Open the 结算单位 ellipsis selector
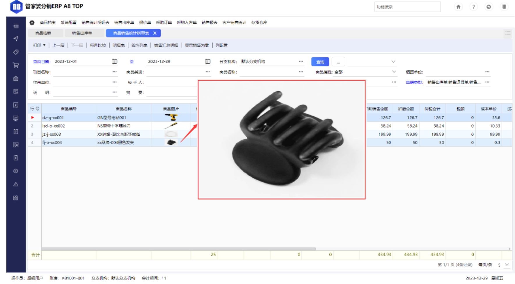The image size is (515, 284). 487,72
